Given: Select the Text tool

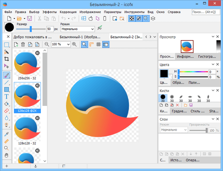Looking at the screenshot, I should 7,96.
